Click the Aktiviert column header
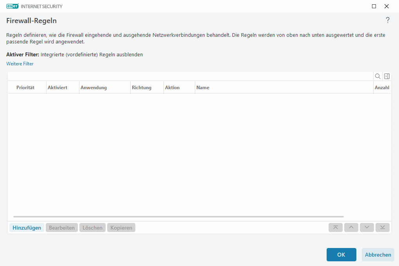399x266 pixels. [x=57, y=87]
